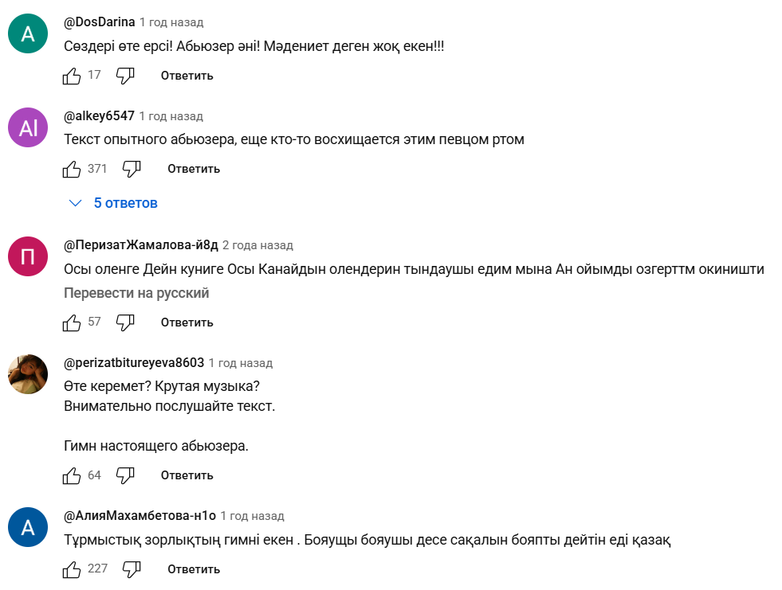
Task: Dislike the comment by @alkey6547
Action: (x=132, y=169)
